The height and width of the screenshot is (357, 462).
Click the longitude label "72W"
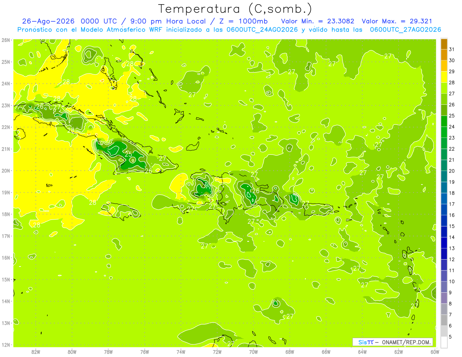(217, 352)
